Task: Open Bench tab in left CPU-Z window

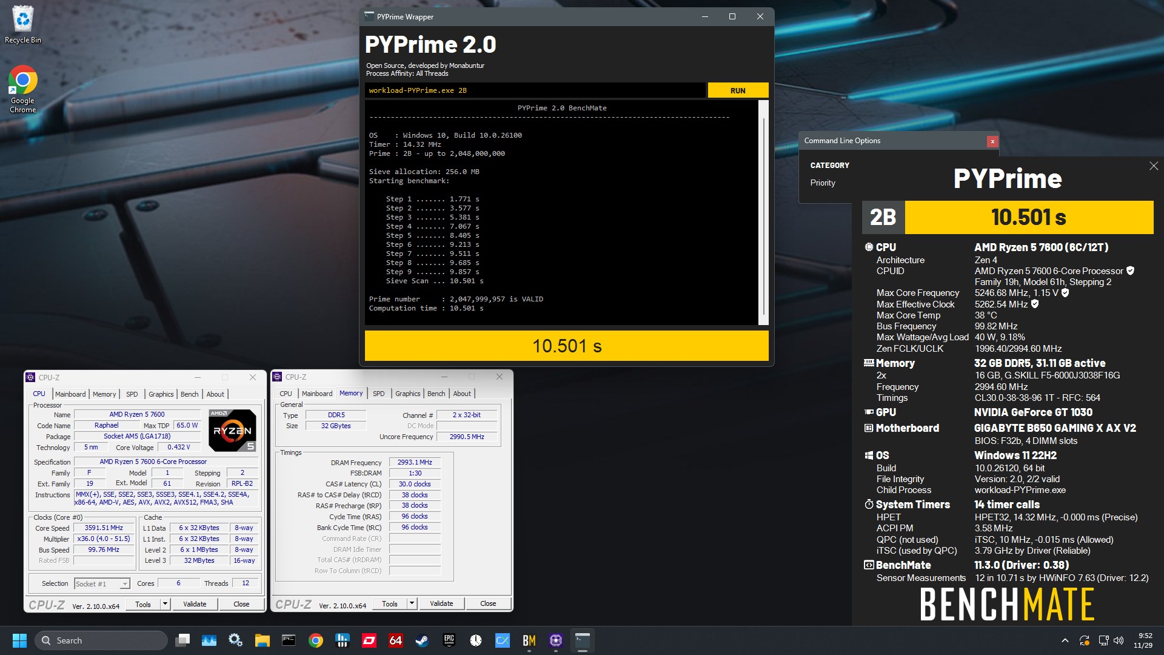Action: (189, 394)
